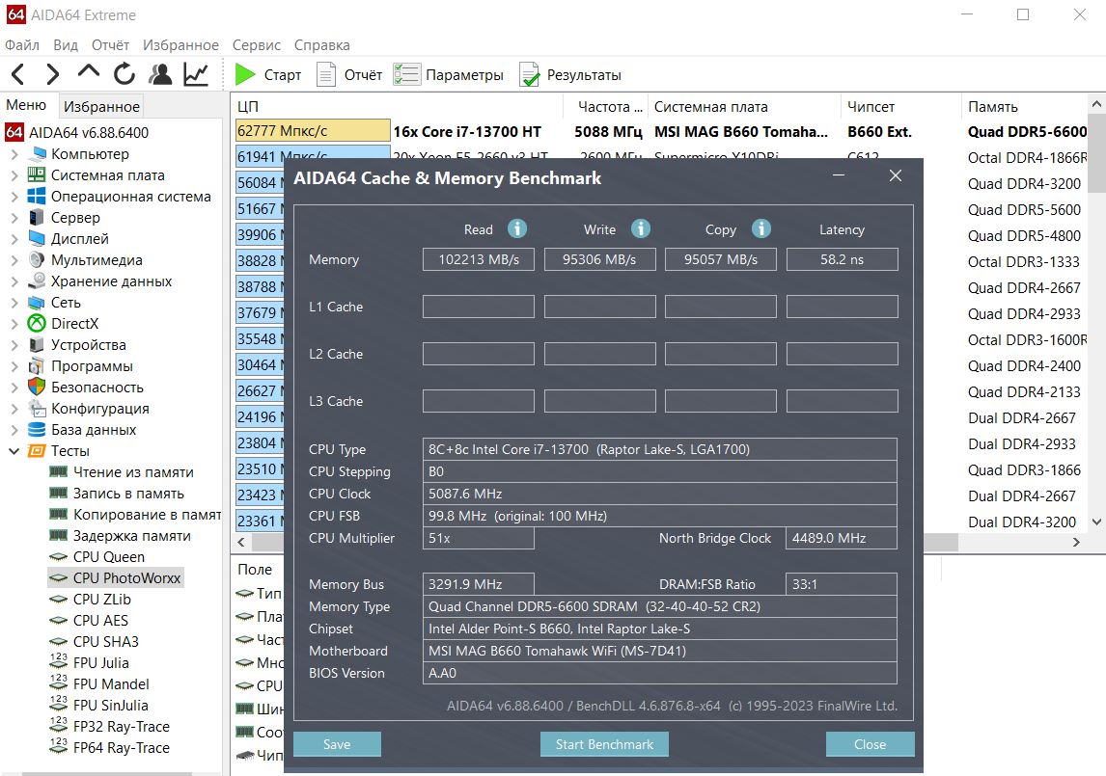Select the DirectX tree item
The image size is (1106, 776).
pyautogui.click(x=74, y=324)
